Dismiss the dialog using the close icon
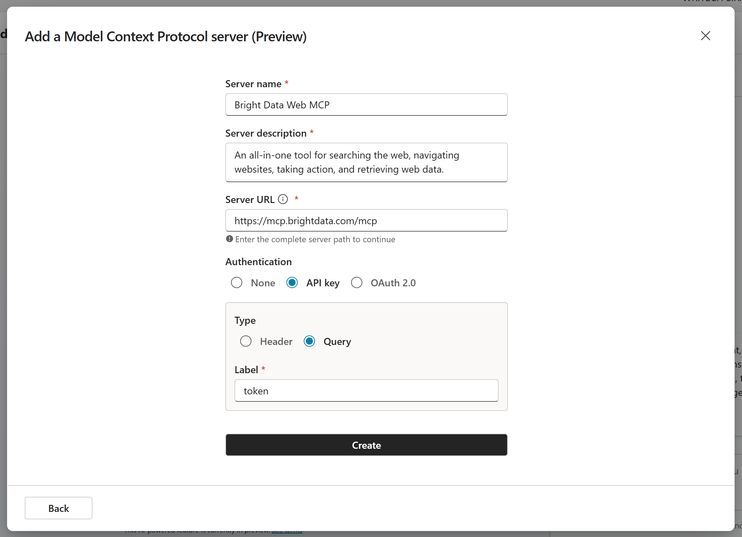This screenshot has width=742, height=537. pos(705,36)
